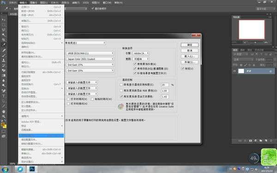This screenshot has width=277, height=173.
Task: Open Dot Gain 15% dropdown directly below Japan Color
Action: pos(90,65)
